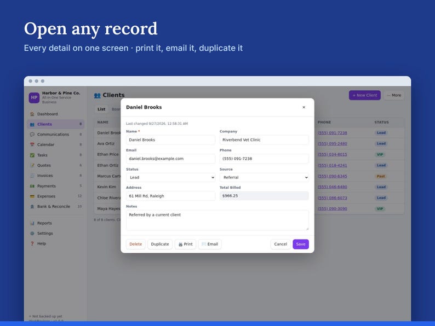Click the Help question mark icon
435x326 pixels.
[32, 243]
